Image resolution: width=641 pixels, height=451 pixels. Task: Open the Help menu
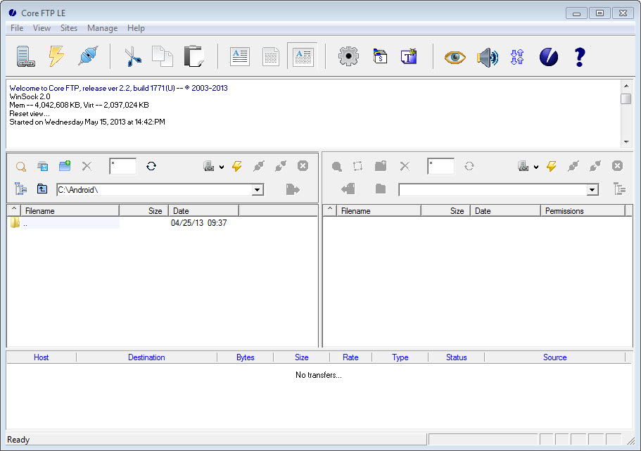136,28
